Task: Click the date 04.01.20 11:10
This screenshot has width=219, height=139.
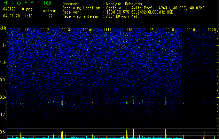Action: pyautogui.click(x=18, y=16)
